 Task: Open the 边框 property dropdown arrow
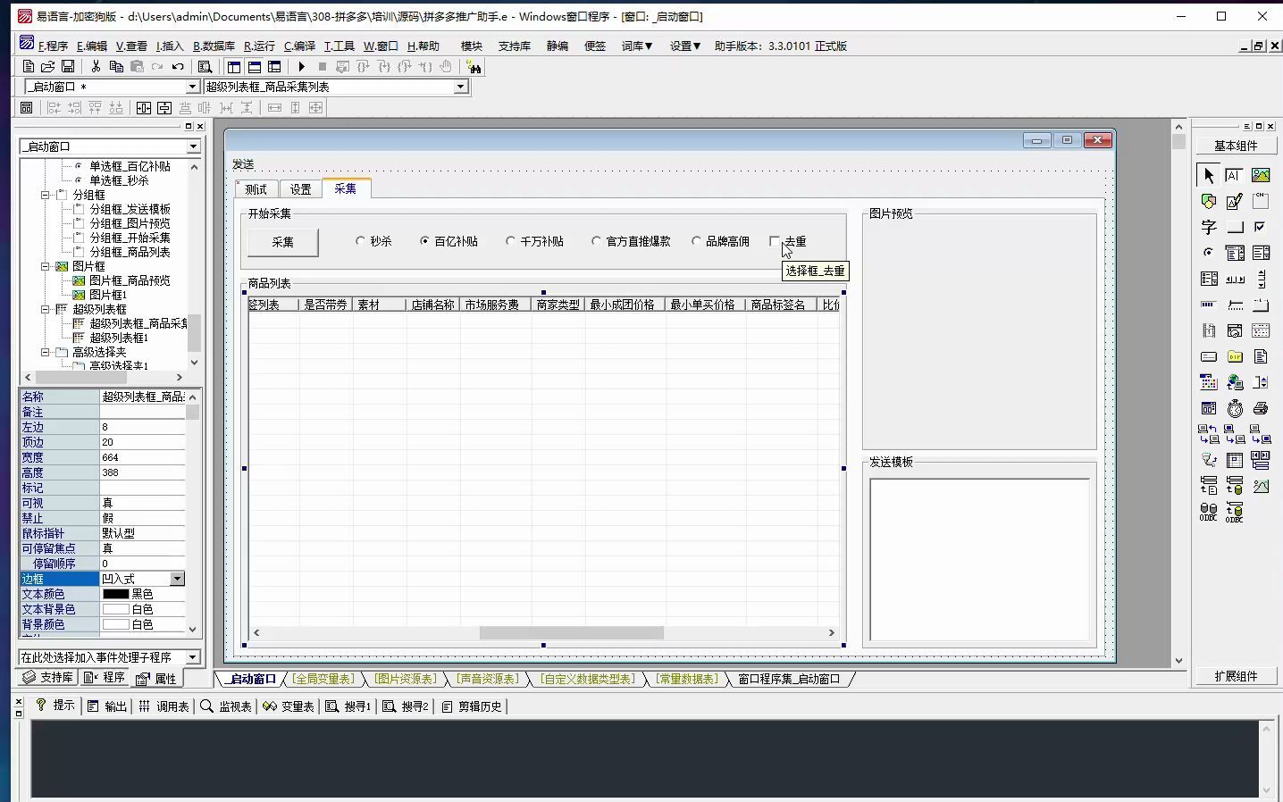(x=177, y=579)
